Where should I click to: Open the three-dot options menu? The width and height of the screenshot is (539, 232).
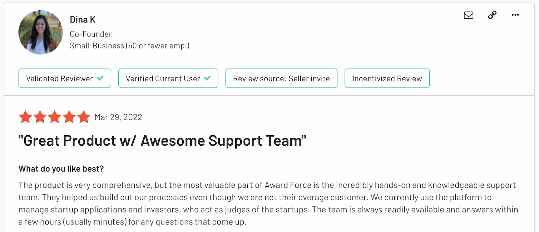[515, 15]
